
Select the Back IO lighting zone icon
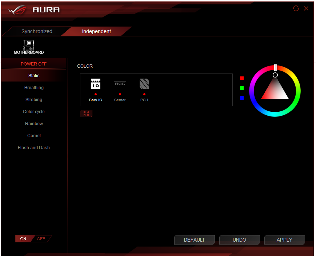point(96,84)
